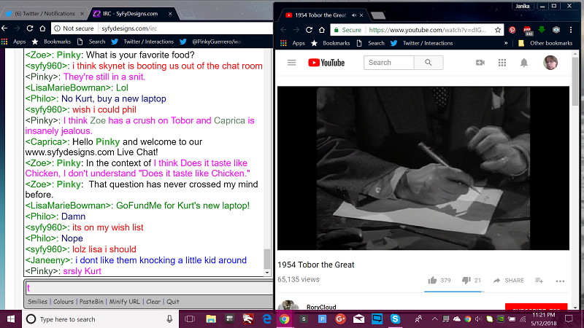Image resolution: width=584 pixels, height=328 pixels.
Task: Expand bookmarks overflow chevron
Action: [506, 43]
